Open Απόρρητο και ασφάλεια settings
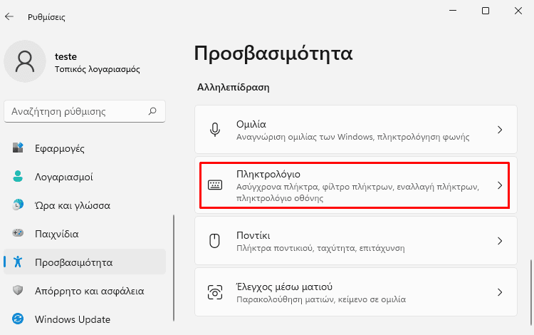Image resolution: width=534 pixels, height=335 pixels. coord(85,290)
